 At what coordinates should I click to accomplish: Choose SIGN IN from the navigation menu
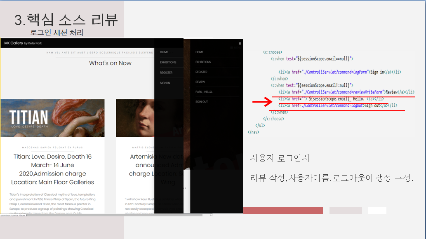165,83
